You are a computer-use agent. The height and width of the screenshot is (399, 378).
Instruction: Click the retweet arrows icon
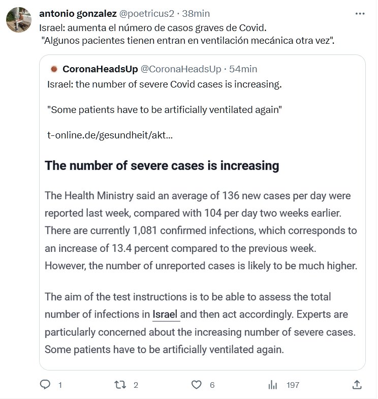pos(120,385)
